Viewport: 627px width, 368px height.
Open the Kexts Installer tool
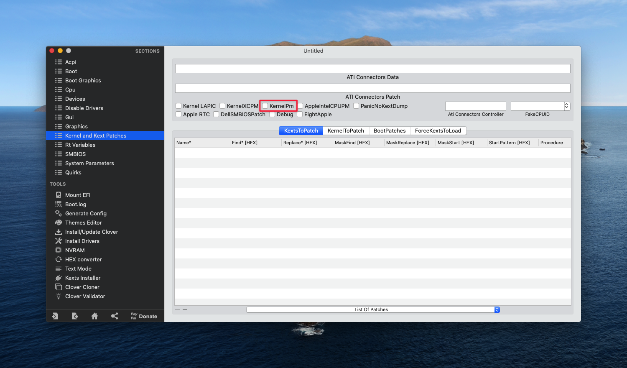(82, 278)
